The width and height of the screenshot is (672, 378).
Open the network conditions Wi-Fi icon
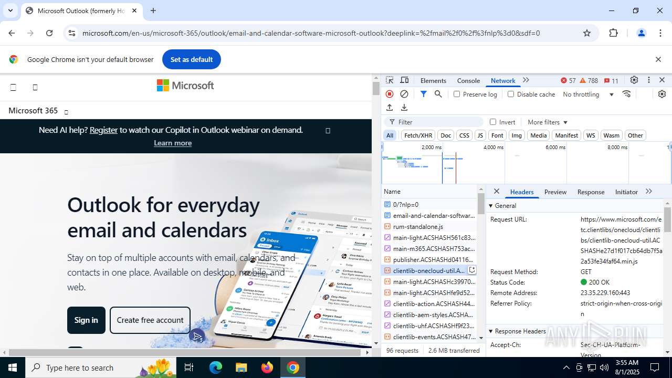[x=626, y=94]
